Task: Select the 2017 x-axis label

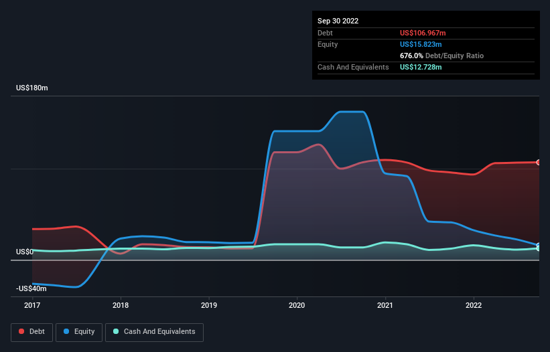Action: tap(32, 305)
